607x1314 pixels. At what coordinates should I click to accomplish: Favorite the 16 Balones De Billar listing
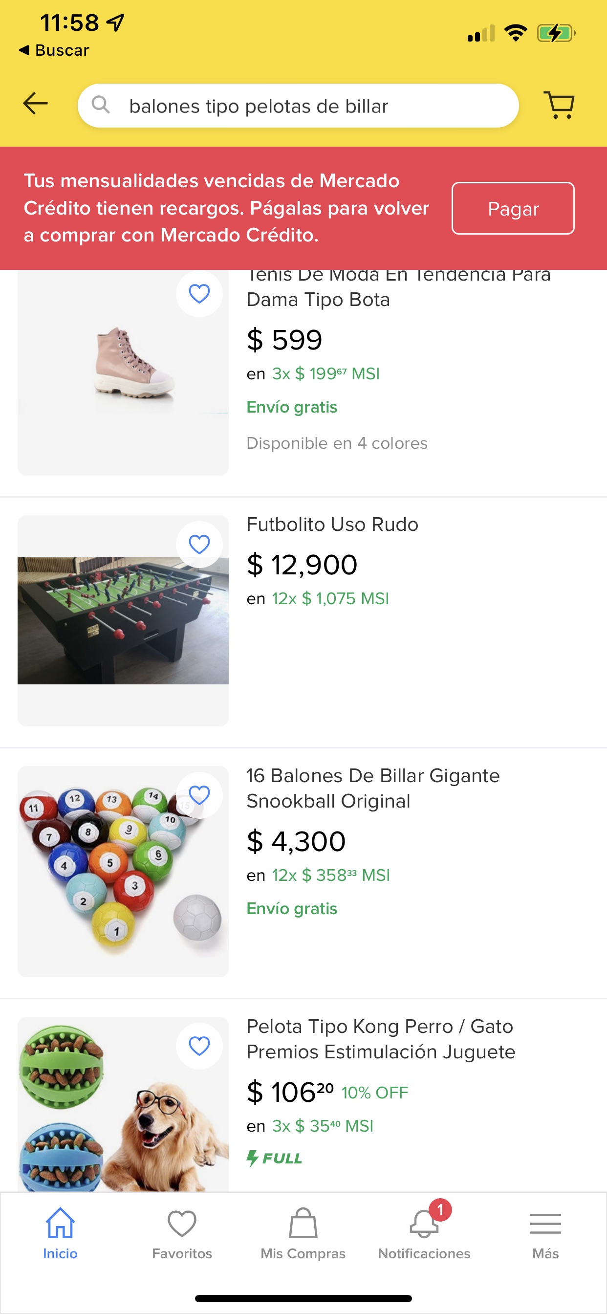pos(199,795)
